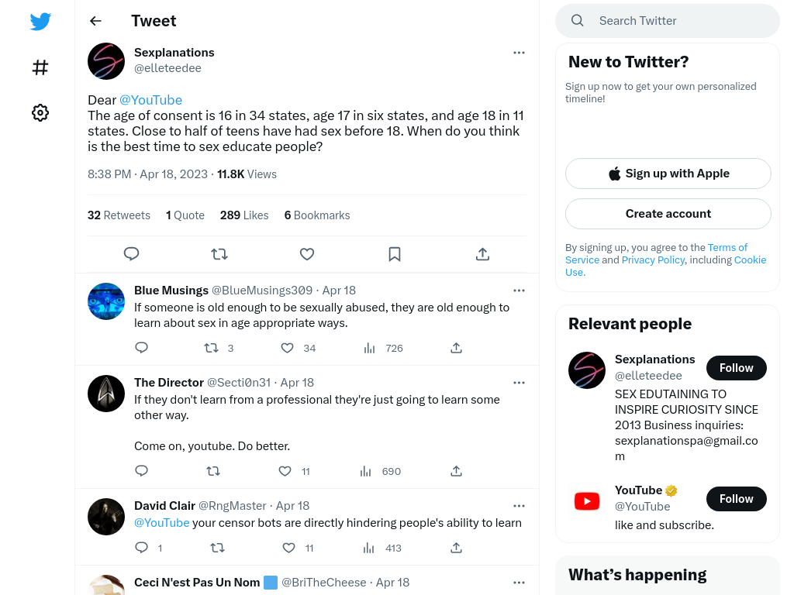Click the Create account button
794x595 pixels.
[x=668, y=214]
